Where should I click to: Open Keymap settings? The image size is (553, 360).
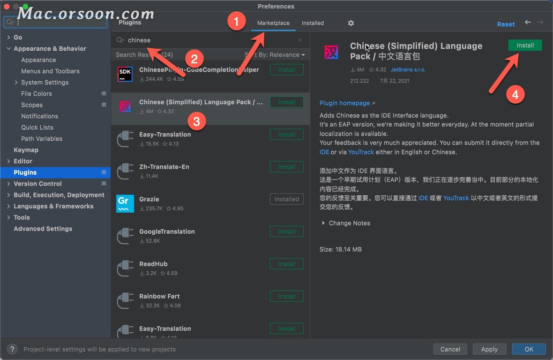pyautogui.click(x=26, y=150)
